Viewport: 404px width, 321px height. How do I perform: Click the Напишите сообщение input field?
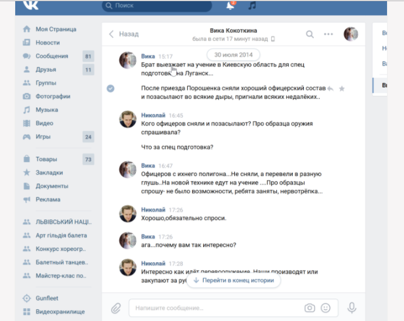(217, 308)
